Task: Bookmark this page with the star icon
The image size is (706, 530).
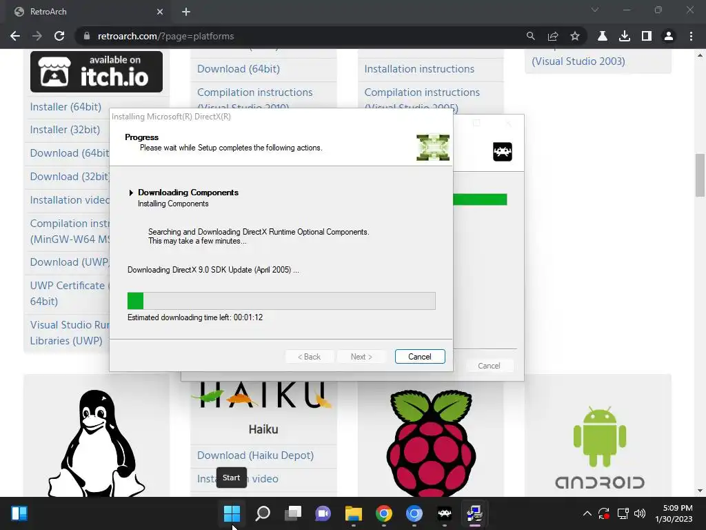Action: (x=575, y=36)
